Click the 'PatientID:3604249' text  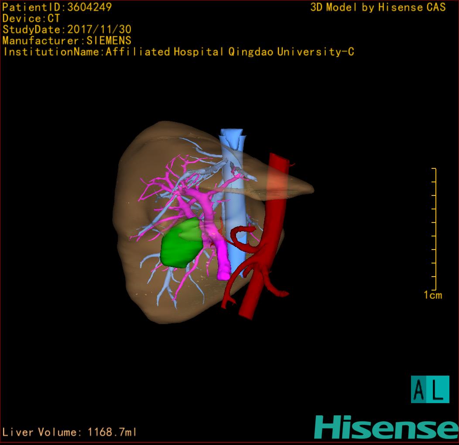pos(57,7)
